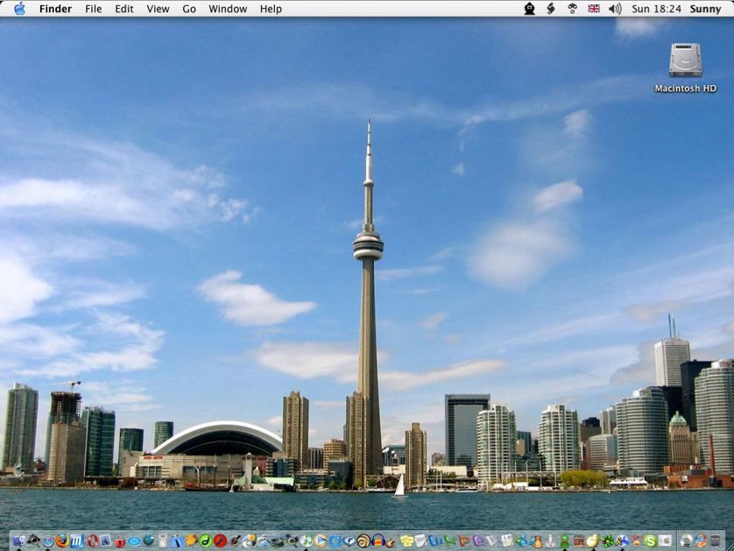Open AIM running man Dock icon
734x551 pixels.
tap(622, 541)
